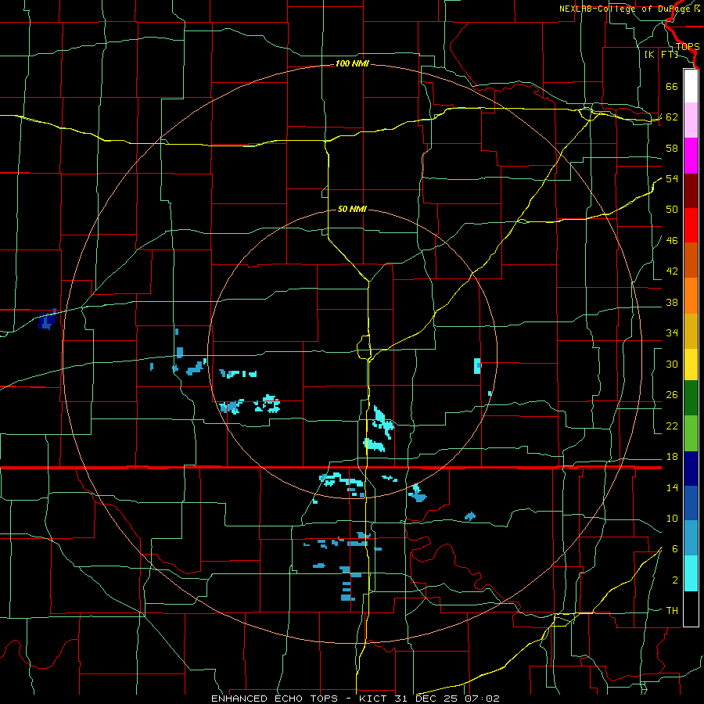Click the 58 legend value
The height and width of the screenshot is (704, 704).
coord(672,148)
